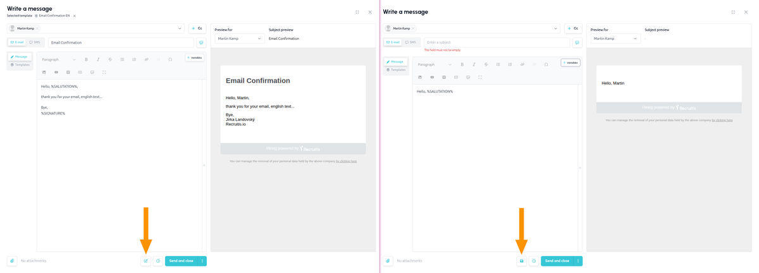Toggle italic in the right dialog's editor toolbar
The width and height of the screenshot is (759, 273).
coord(474,64)
